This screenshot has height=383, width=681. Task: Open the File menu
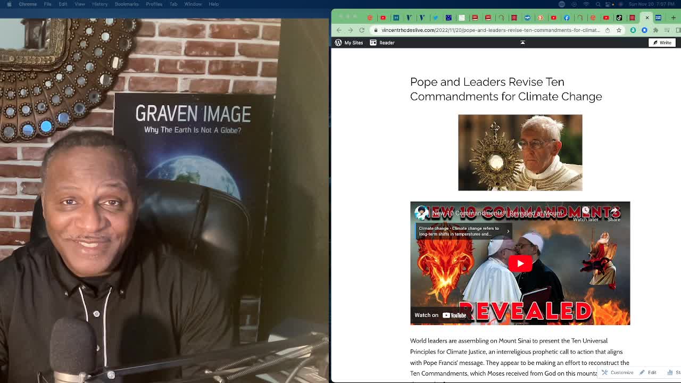coord(48,4)
